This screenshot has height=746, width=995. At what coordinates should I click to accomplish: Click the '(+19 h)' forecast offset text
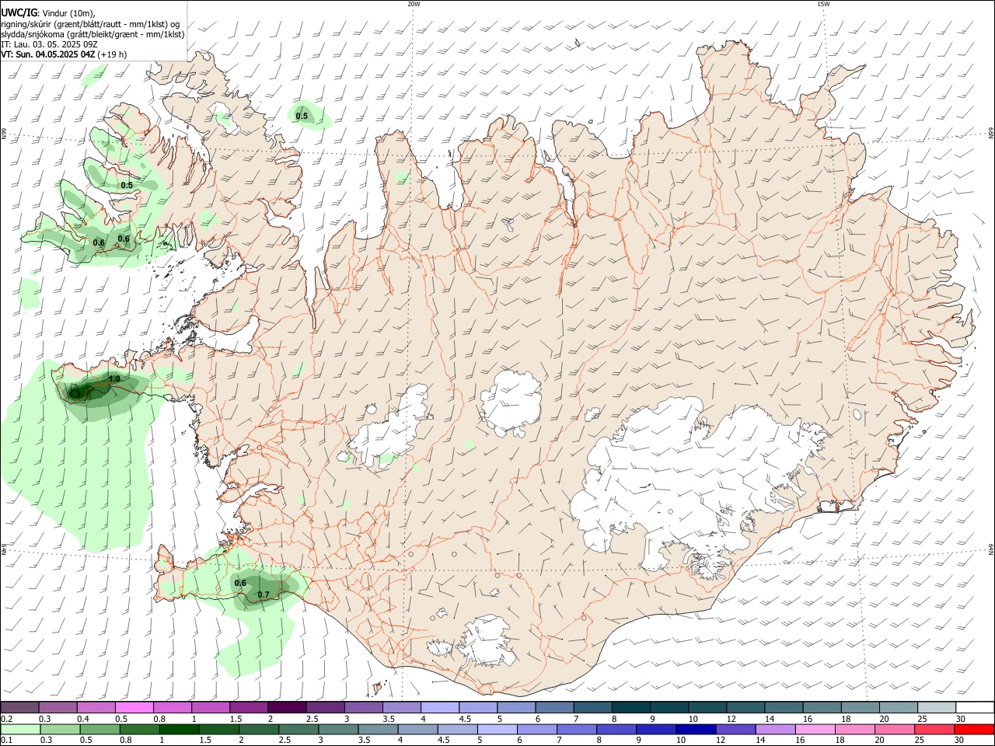pyautogui.click(x=113, y=54)
